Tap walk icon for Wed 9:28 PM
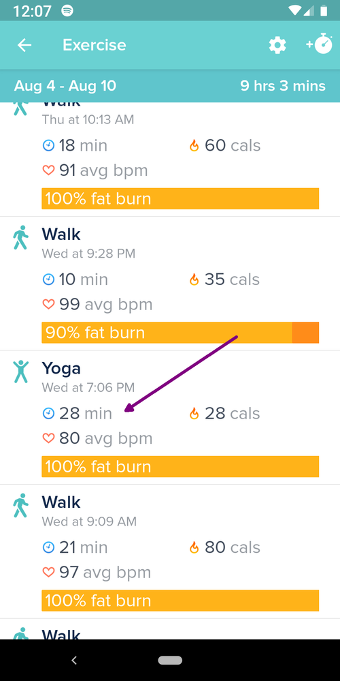Screen dimensions: 340x681 click(x=20, y=237)
